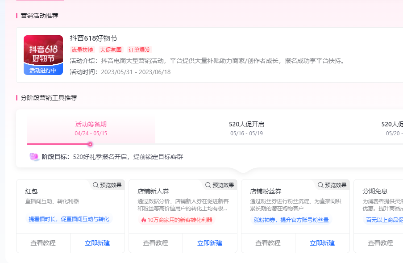The image size is (403, 263).
Task: Click the 分阶段营销工具推荐 section heading
Action: pos(49,98)
